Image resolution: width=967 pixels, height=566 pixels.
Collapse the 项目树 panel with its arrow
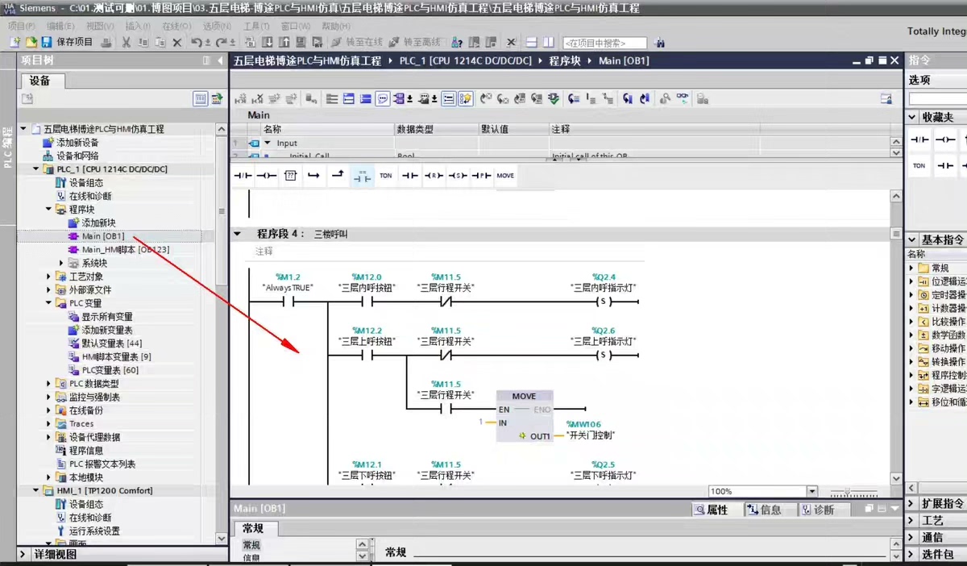click(222, 60)
